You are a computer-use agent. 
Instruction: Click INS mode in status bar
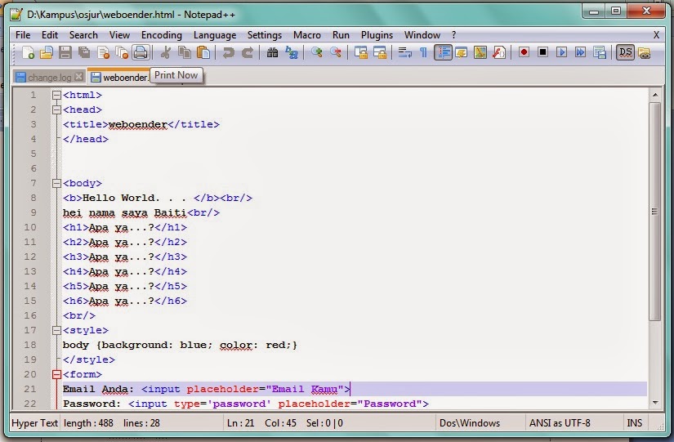635,423
